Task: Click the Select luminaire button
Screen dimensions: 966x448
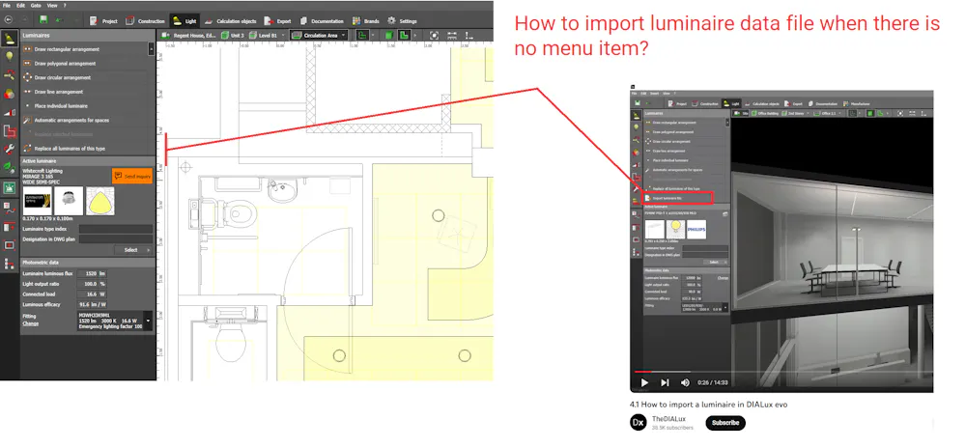Action: click(133, 250)
